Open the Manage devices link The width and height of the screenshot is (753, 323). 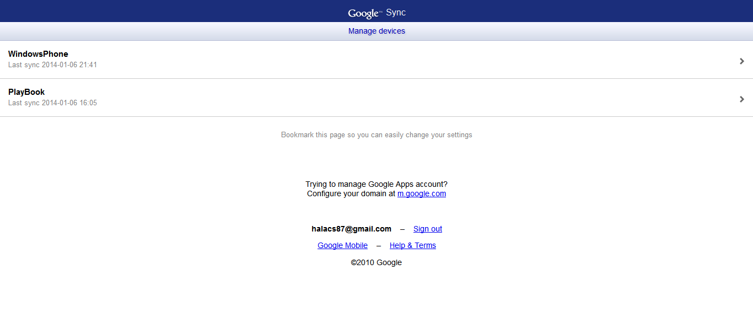tap(376, 31)
